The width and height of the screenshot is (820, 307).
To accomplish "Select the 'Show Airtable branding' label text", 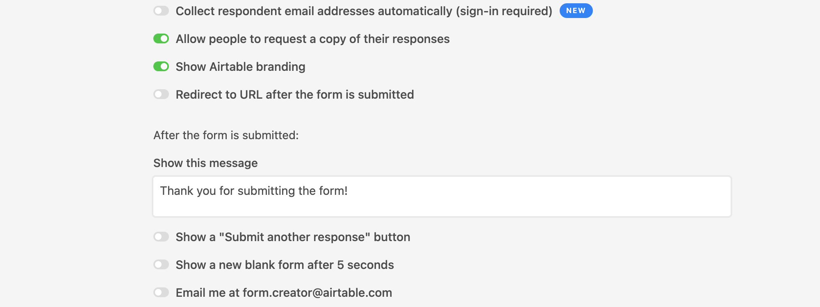I will [241, 66].
